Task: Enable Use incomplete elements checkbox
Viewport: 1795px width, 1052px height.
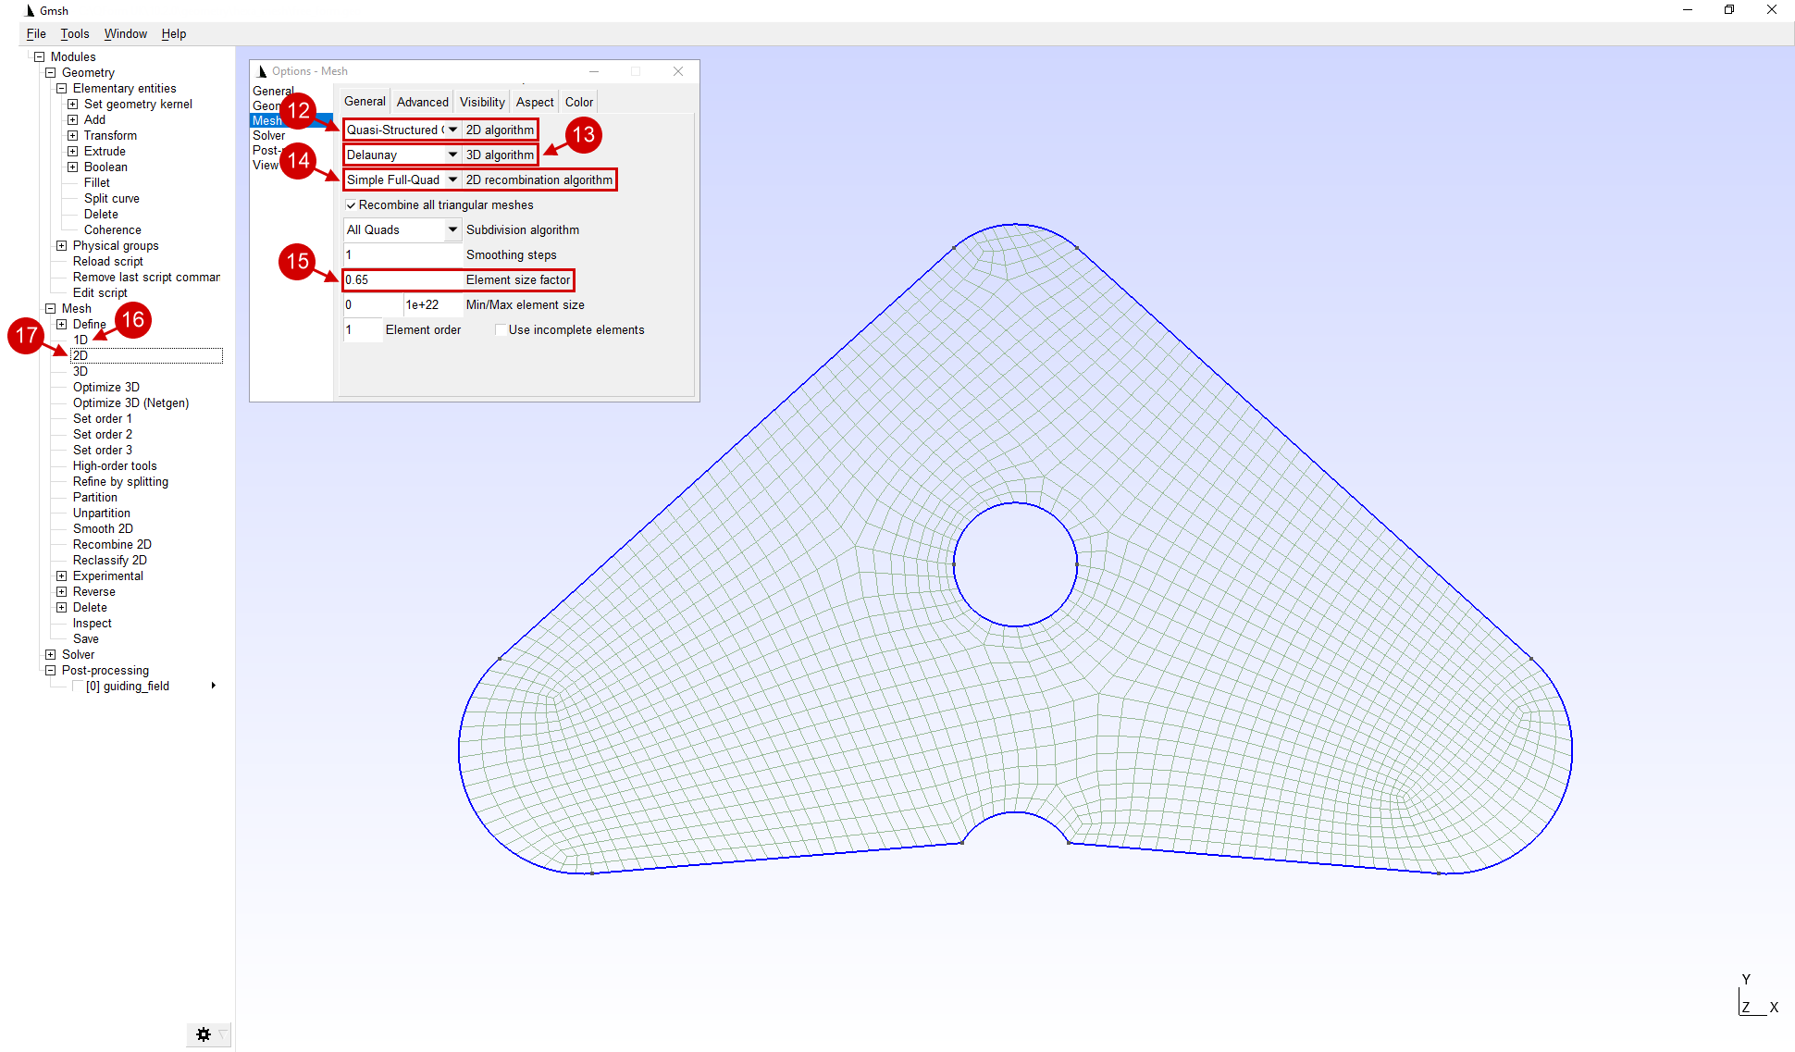Action: (x=501, y=330)
